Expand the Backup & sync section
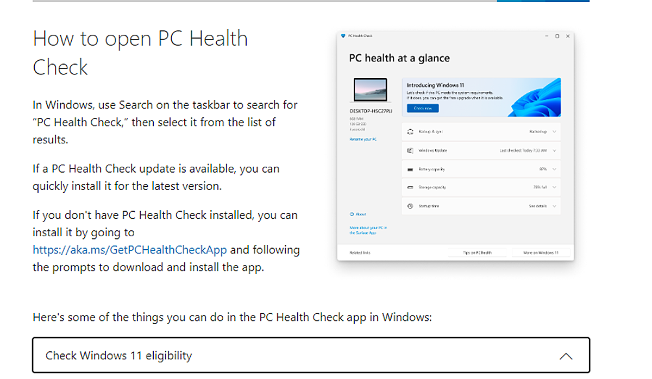 tap(554, 131)
